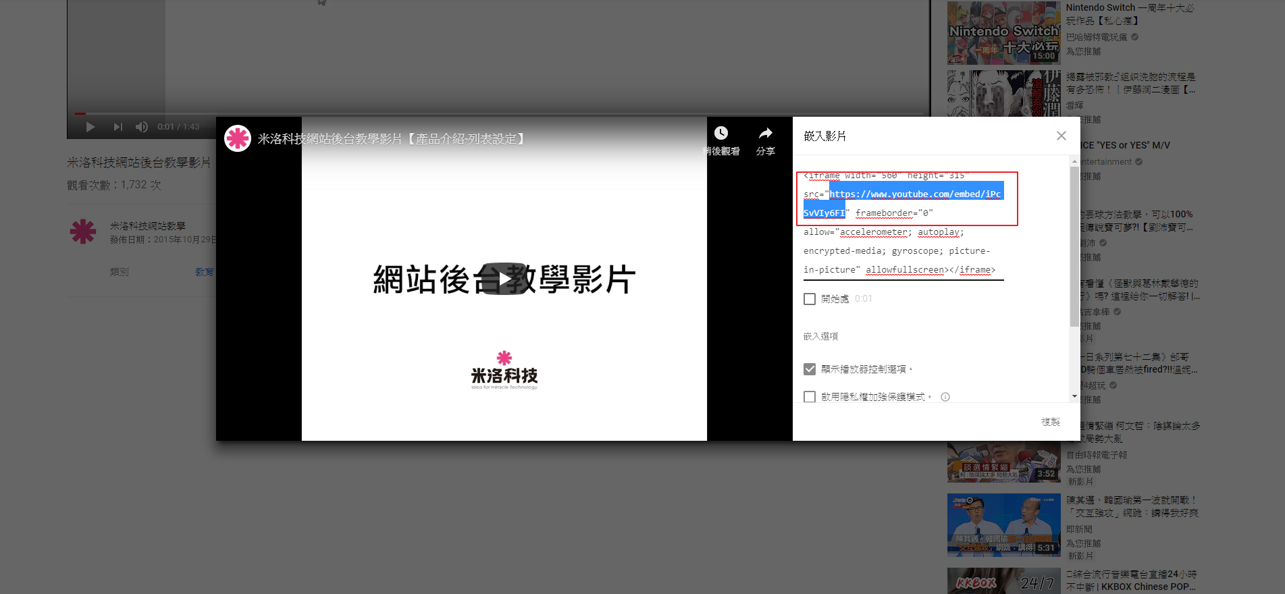
Task: Uncheck 顯示播放器控制選項 checkbox
Action: pos(810,369)
